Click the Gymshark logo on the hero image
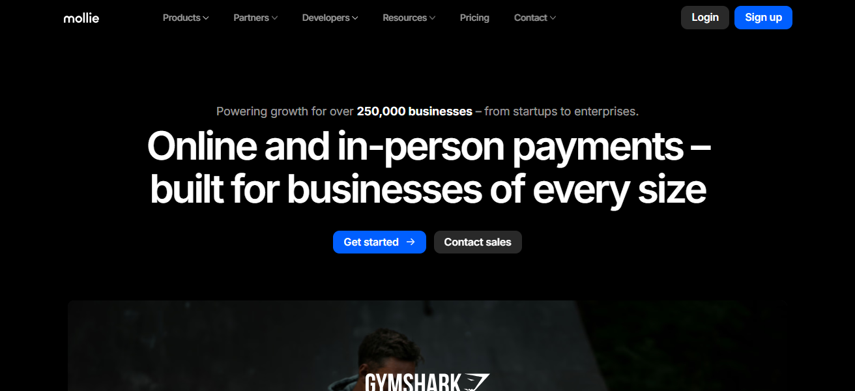Image resolution: width=855 pixels, height=391 pixels. [427, 382]
